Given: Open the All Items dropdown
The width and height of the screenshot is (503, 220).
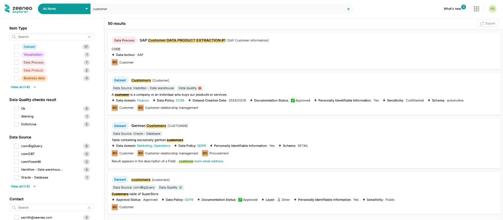Looking at the screenshot, I should point(64,9).
